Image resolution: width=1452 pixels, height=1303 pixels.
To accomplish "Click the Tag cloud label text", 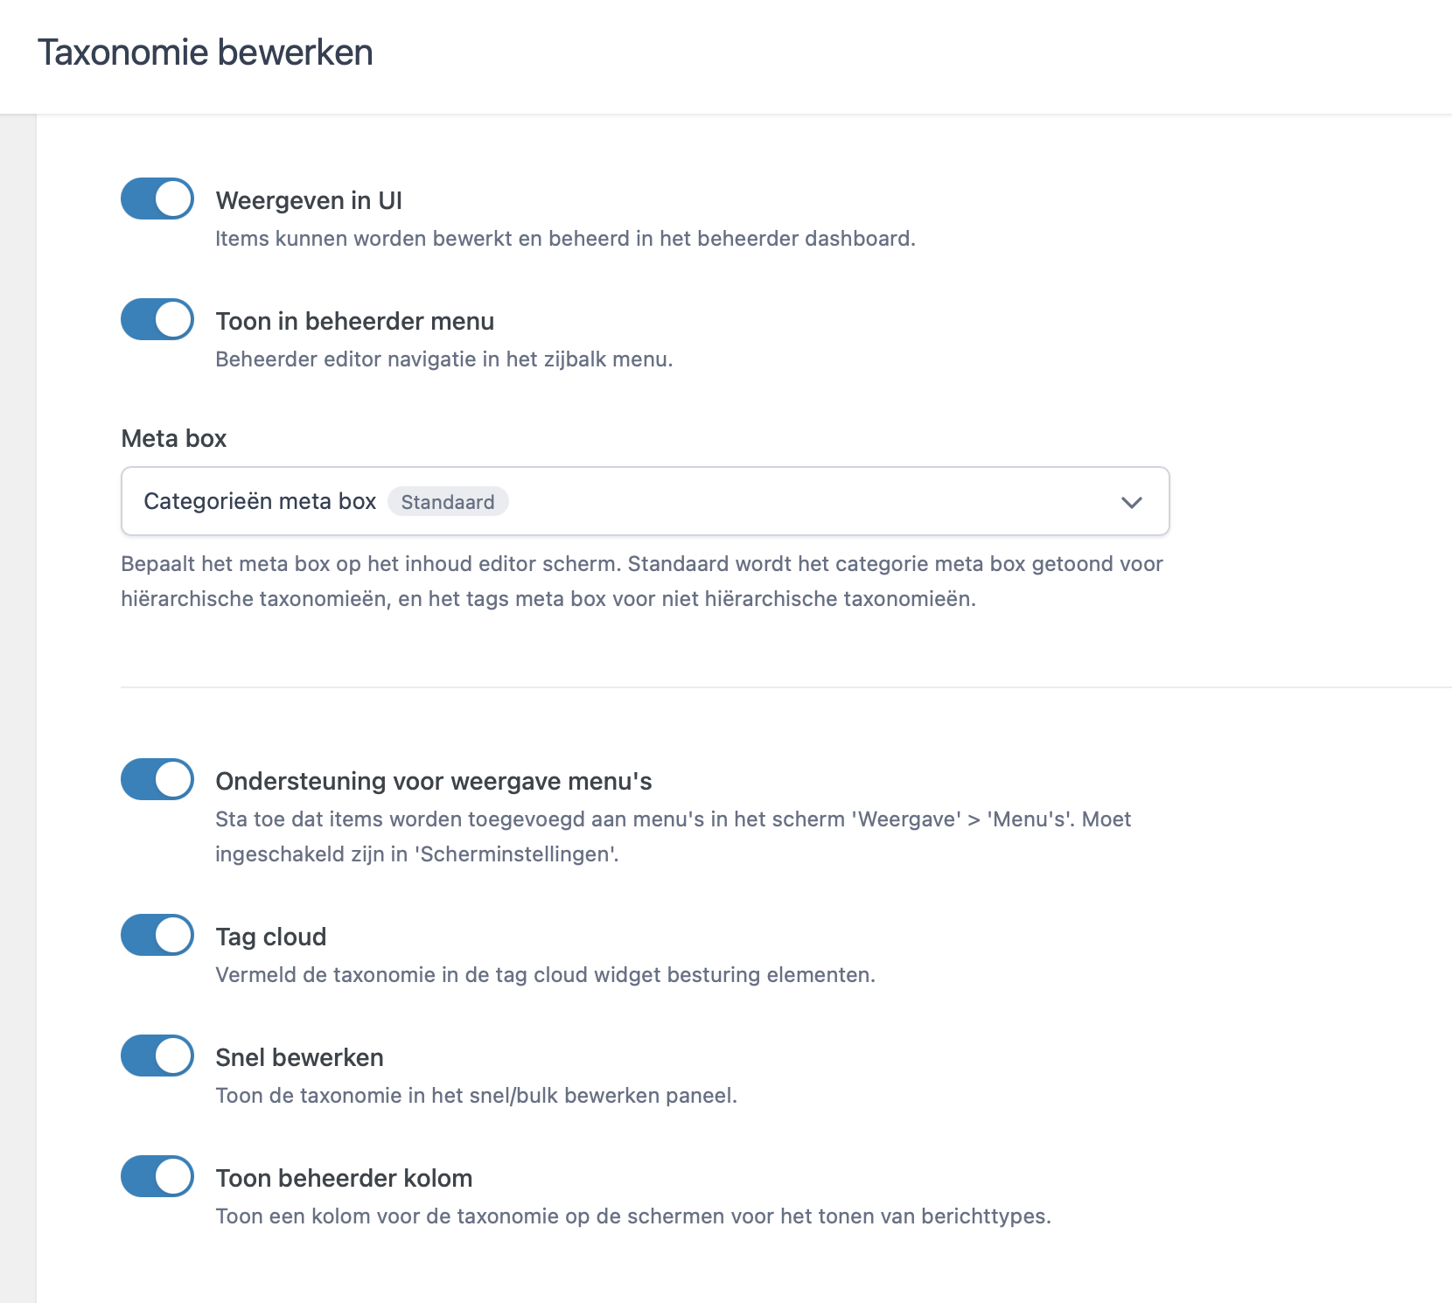I will [270, 937].
